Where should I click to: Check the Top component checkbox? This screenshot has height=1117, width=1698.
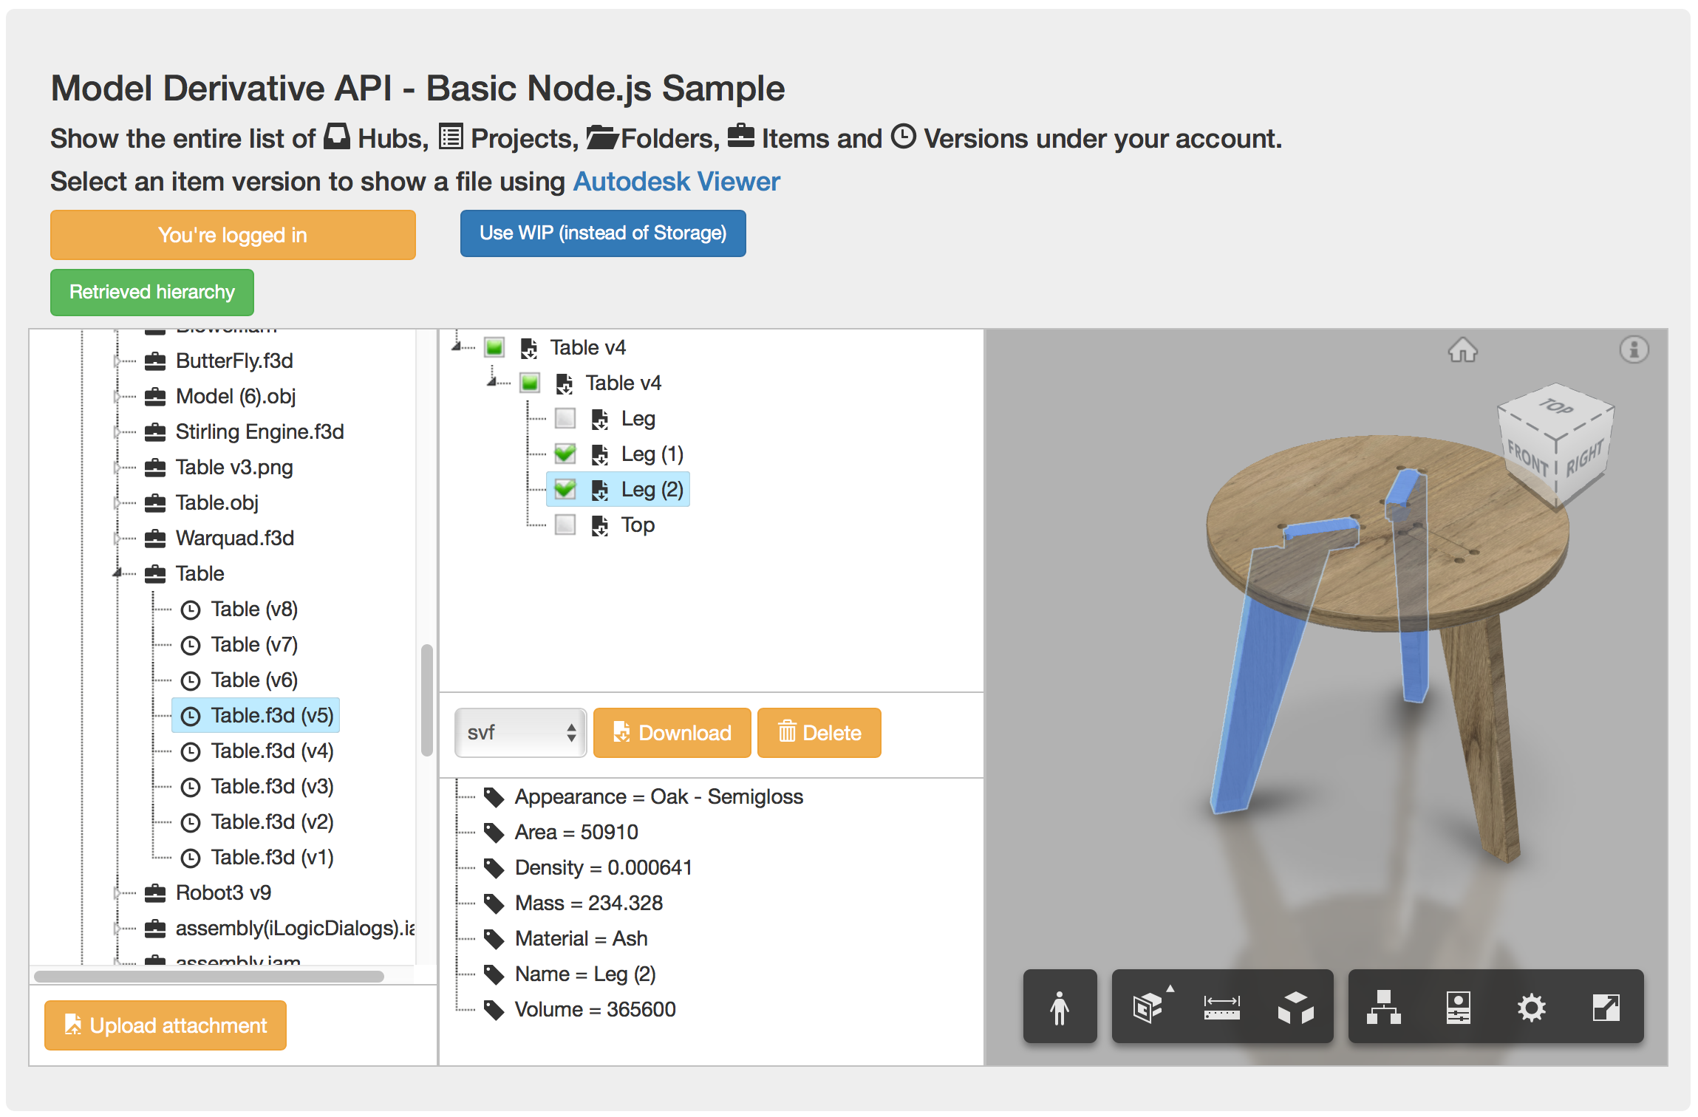[x=565, y=525]
